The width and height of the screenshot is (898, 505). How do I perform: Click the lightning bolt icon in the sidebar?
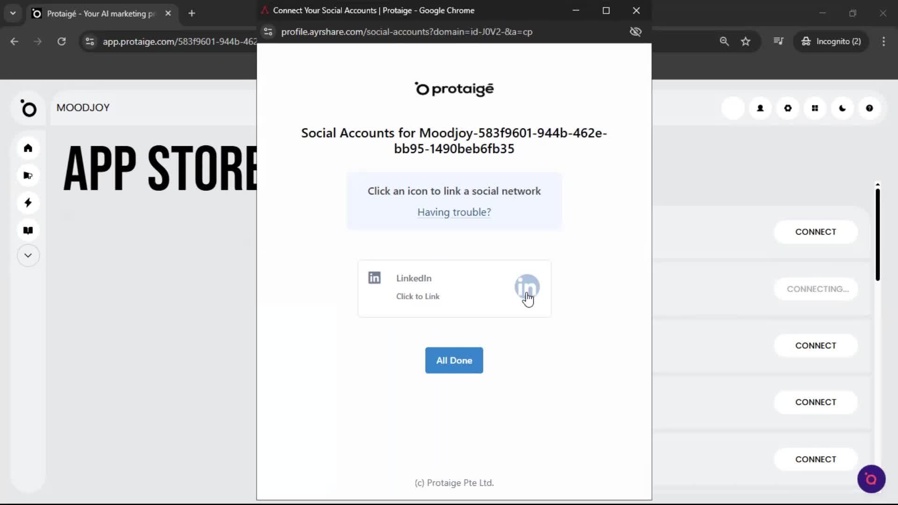[28, 202]
